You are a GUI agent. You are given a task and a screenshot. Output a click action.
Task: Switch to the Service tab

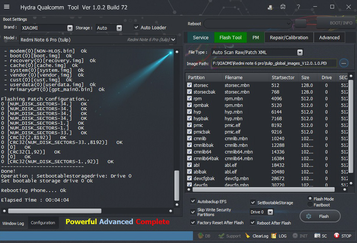tap(201, 37)
